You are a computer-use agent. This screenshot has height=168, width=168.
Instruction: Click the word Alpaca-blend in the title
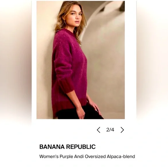(x=121, y=156)
